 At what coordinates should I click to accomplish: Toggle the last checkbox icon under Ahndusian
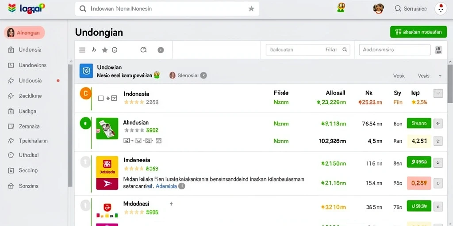158,141
